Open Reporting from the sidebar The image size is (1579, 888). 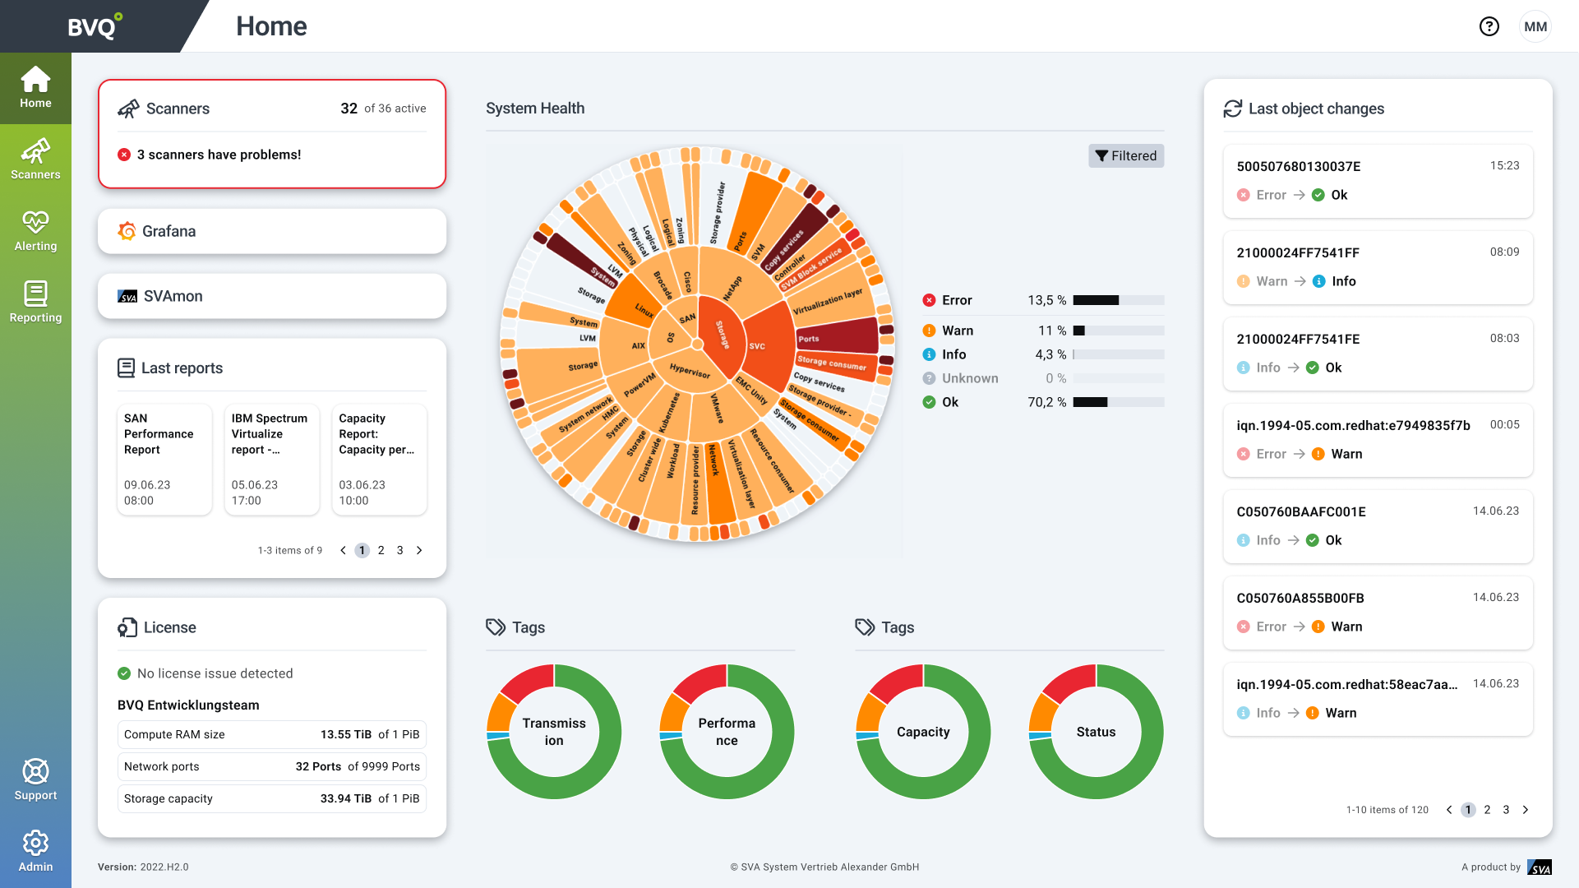click(x=35, y=303)
